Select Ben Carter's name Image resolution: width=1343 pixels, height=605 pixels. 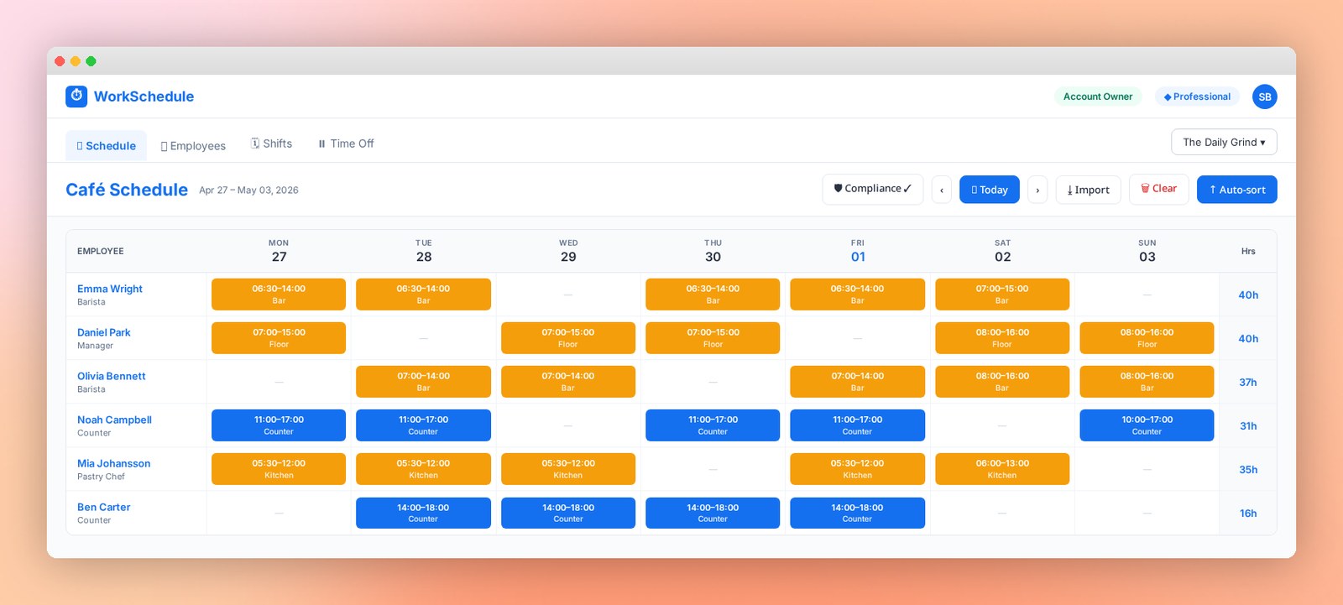104,507
